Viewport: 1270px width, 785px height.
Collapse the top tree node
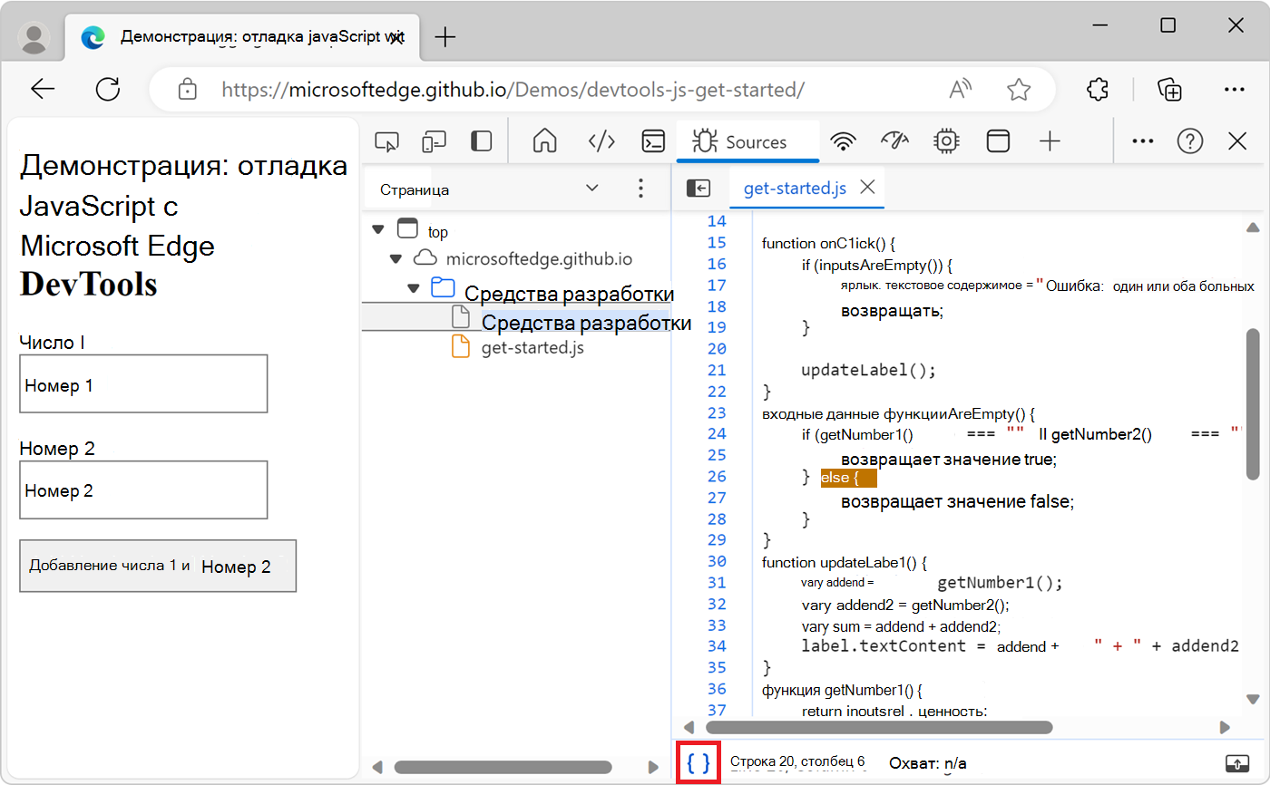coord(378,230)
